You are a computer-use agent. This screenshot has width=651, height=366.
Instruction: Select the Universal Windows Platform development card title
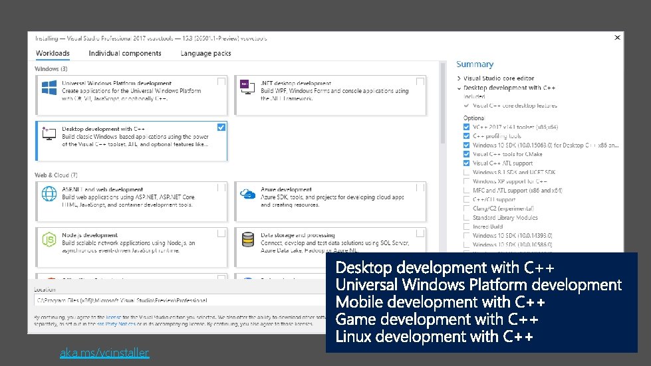(x=116, y=83)
